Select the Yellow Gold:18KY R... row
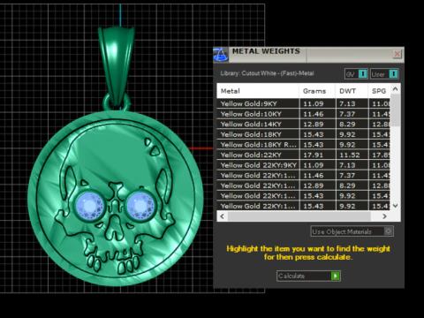This screenshot has width=424, height=318. coord(303,145)
